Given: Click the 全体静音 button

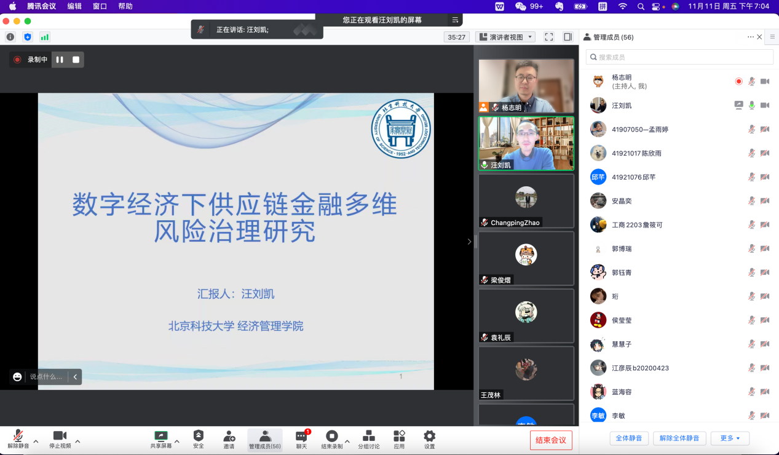Looking at the screenshot, I should coord(628,438).
